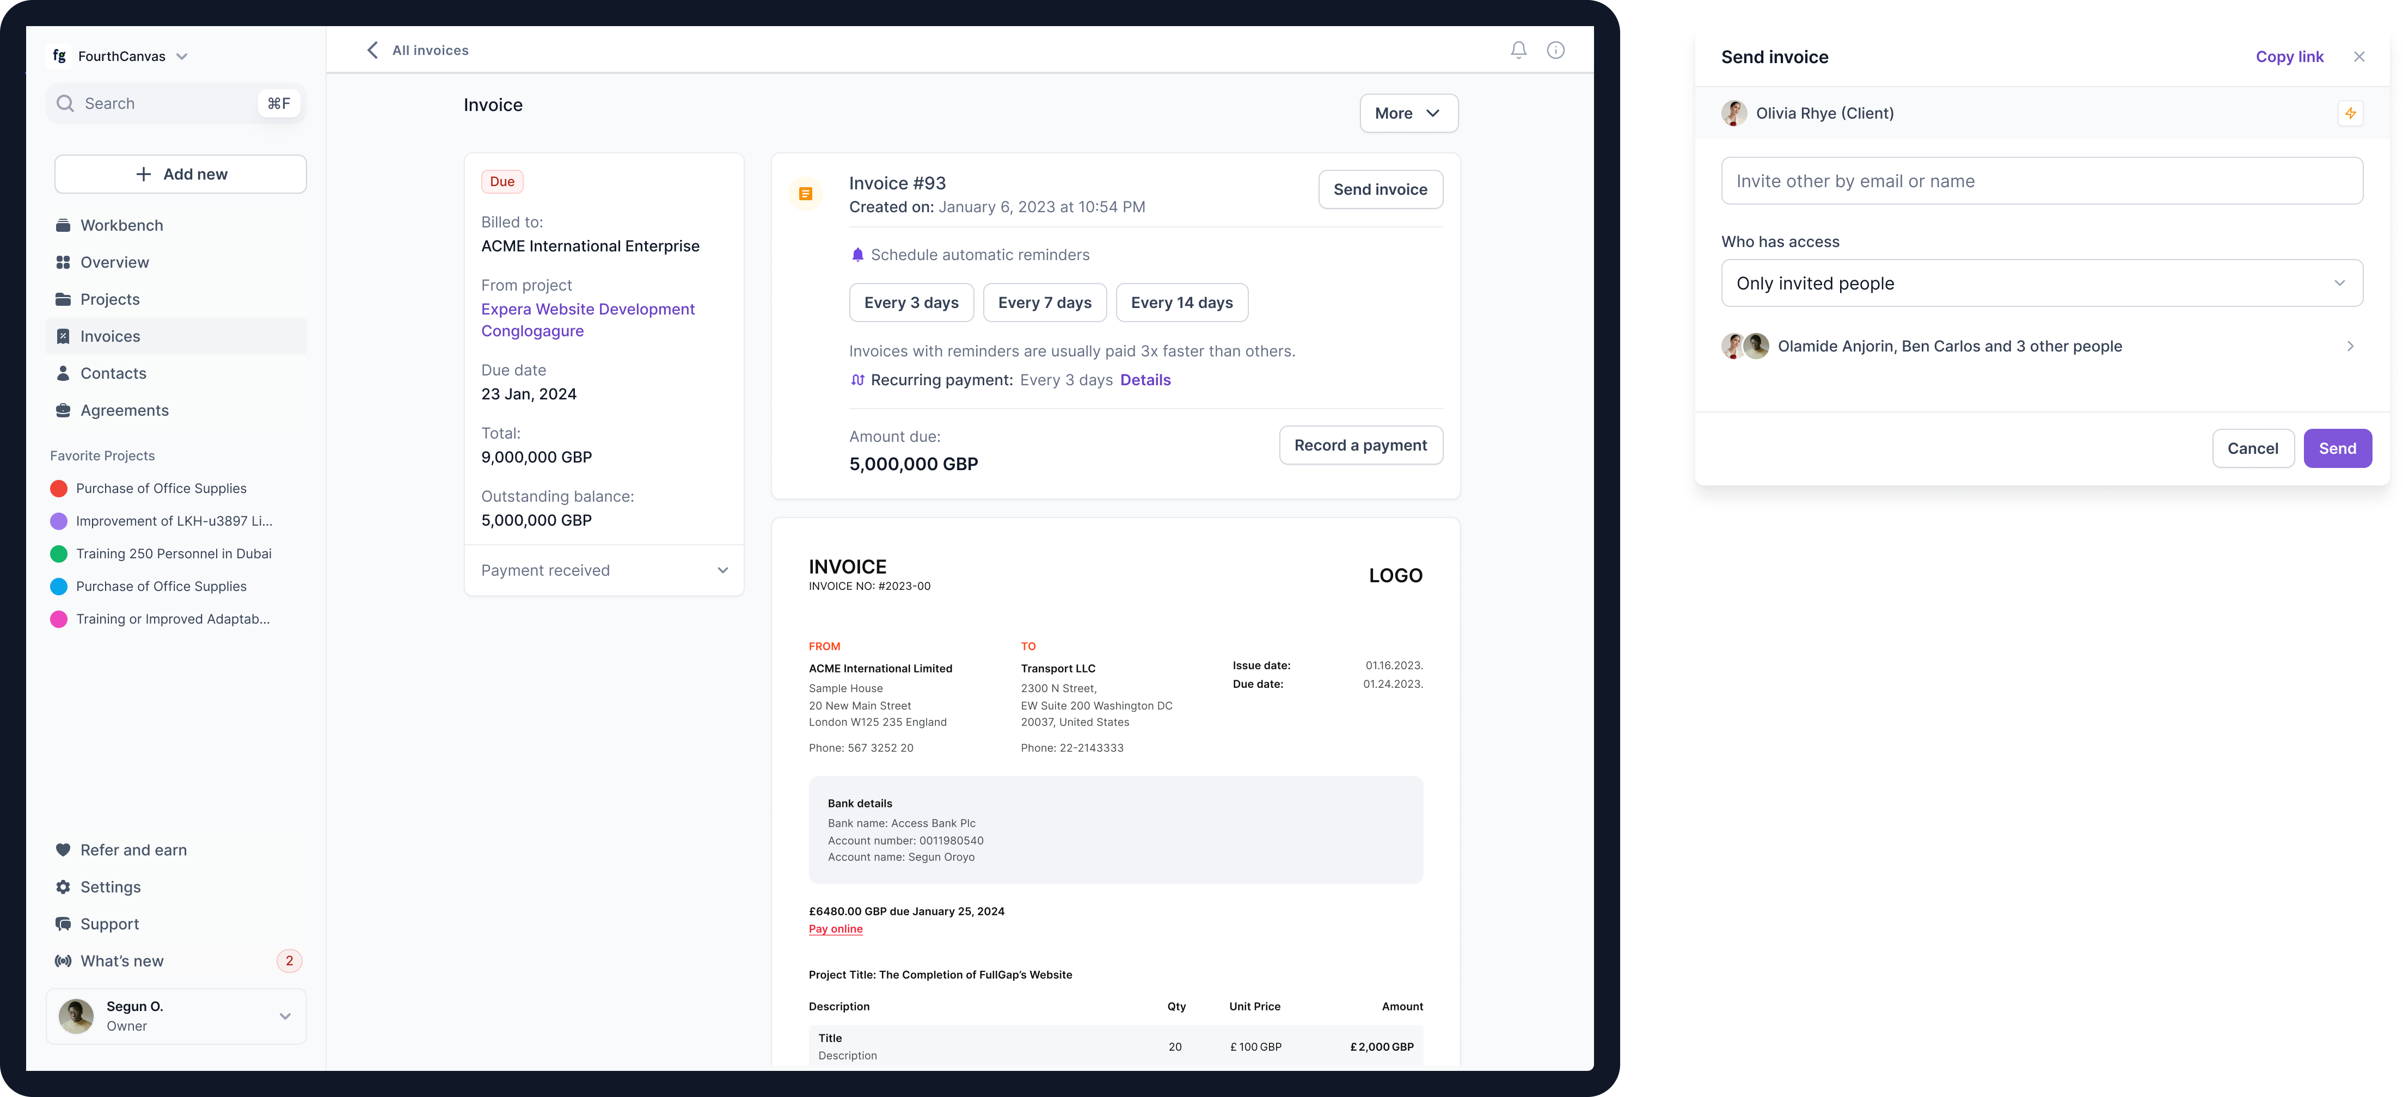Image resolution: width=2403 pixels, height=1097 pixels.
Task: Click the green Training 250 Personnel dot
Action: pos(59,553)
